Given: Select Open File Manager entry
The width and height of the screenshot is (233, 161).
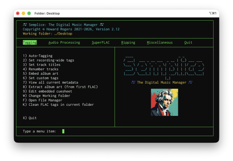Looking at the screenshot, I should [x=43, y=100].
